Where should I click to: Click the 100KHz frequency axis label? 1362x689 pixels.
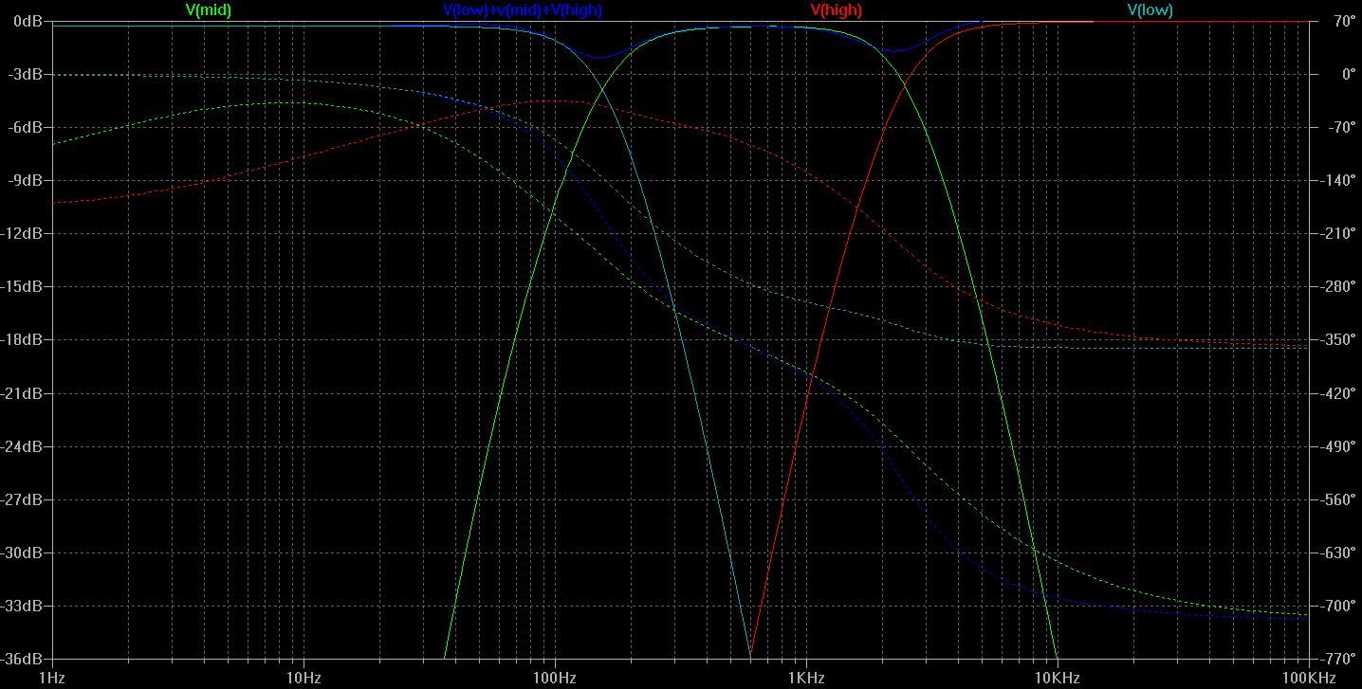[x=1309, y=679]
